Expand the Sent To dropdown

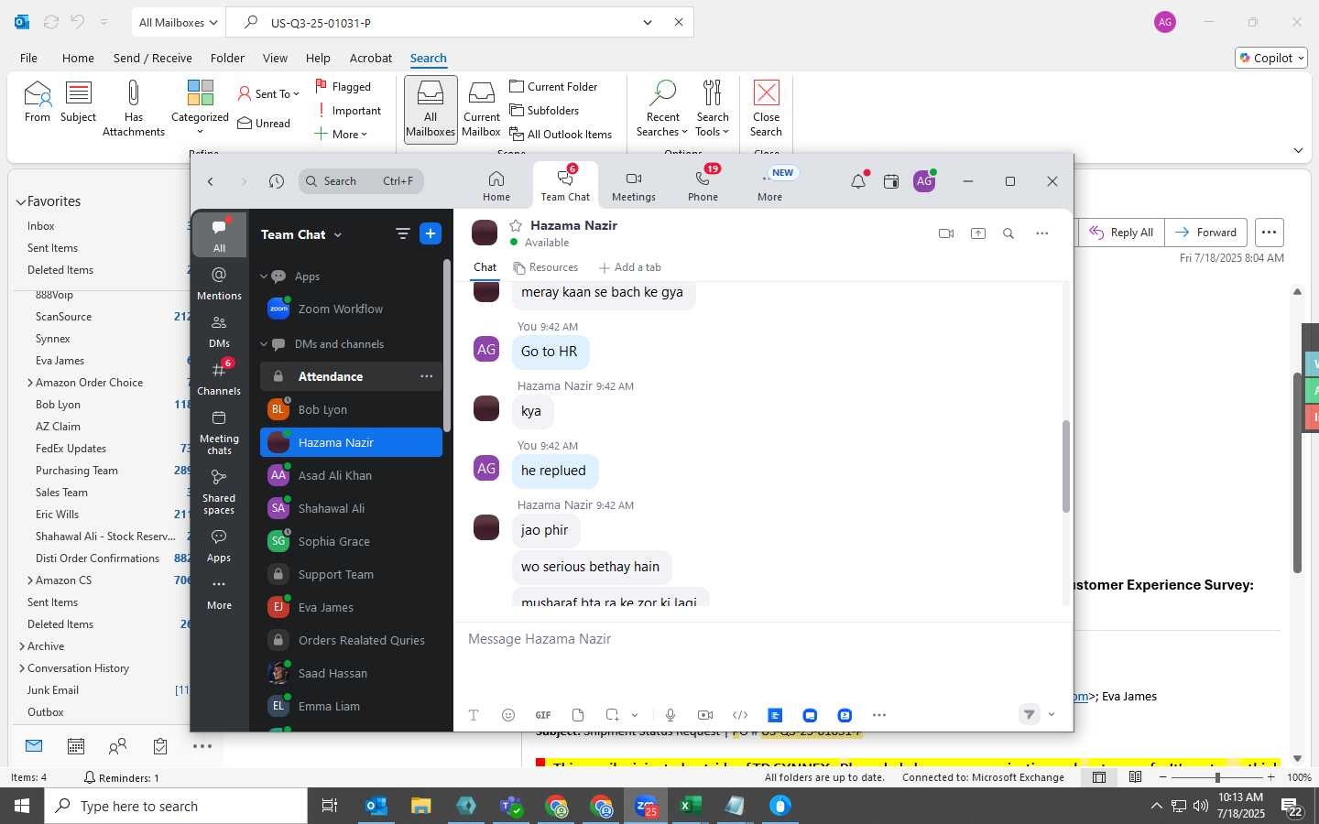coord(268,93)
